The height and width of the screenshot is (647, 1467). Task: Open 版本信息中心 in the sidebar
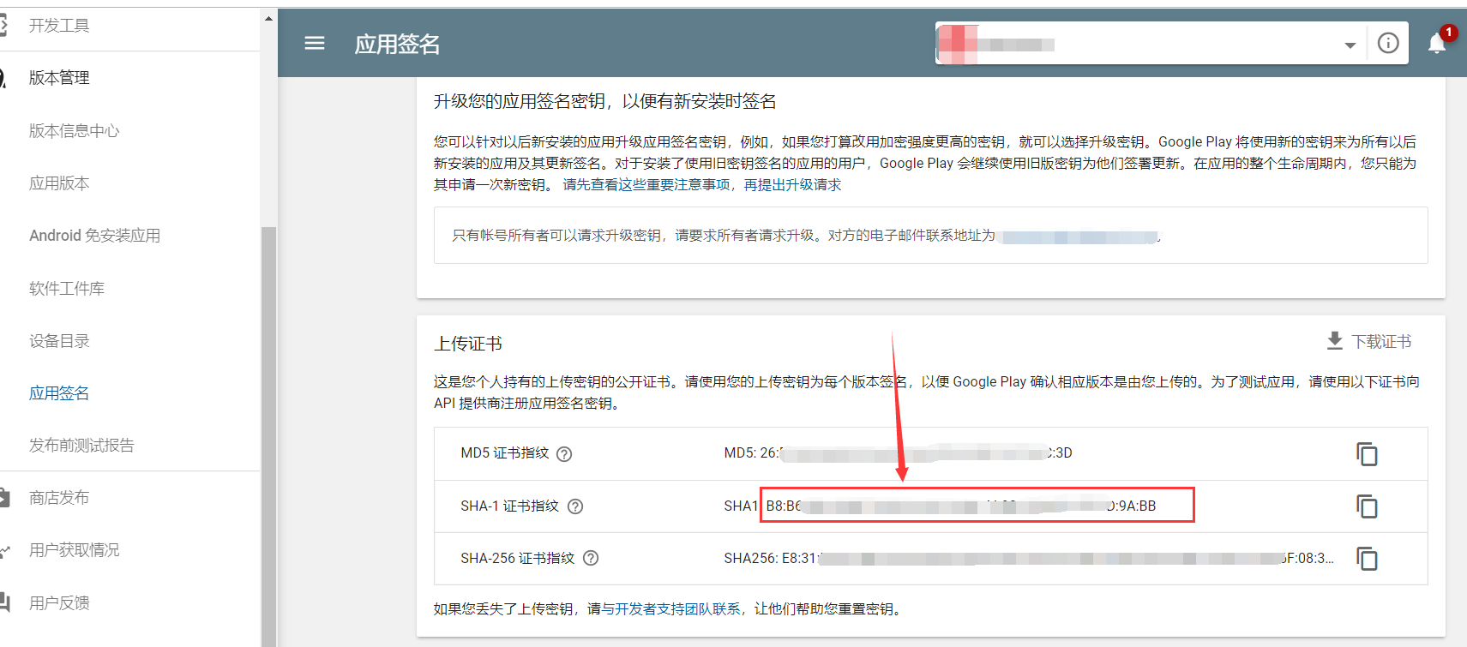pyautogui.click(x=75, y=131)
